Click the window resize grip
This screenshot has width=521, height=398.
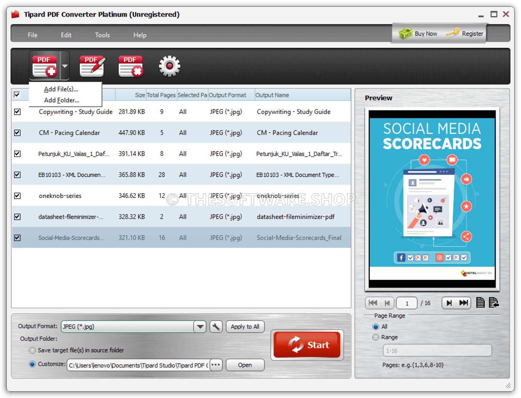[x=508, y=385]
